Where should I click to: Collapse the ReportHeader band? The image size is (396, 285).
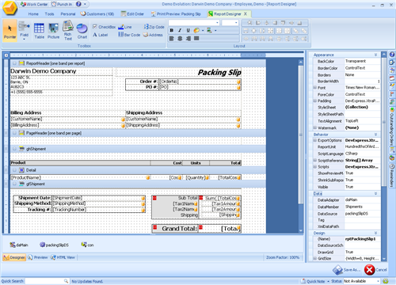coord(14,63)
